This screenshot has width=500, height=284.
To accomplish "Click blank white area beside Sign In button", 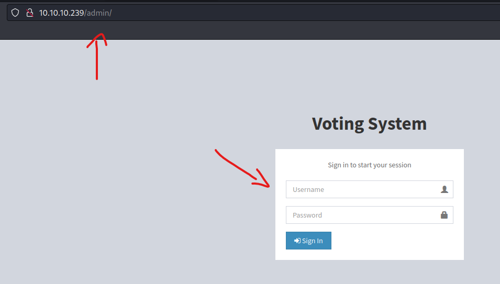I will (395, 241).
